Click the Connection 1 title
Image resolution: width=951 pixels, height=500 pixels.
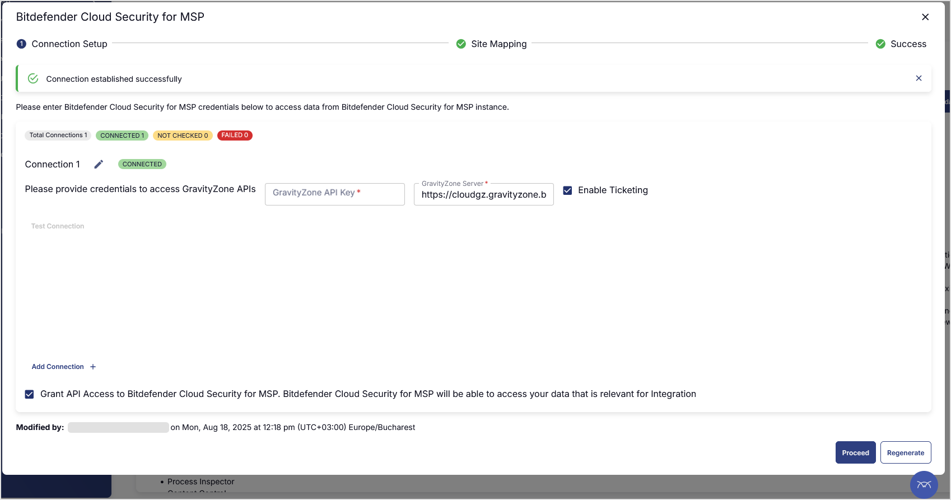tap(53, 164)
